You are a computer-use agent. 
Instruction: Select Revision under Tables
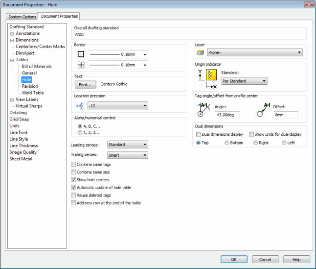[x=30, y=86]
